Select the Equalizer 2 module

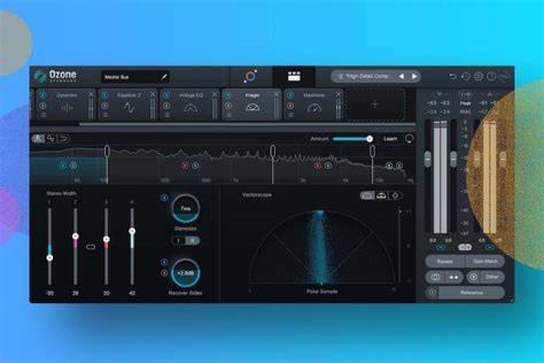128,104
